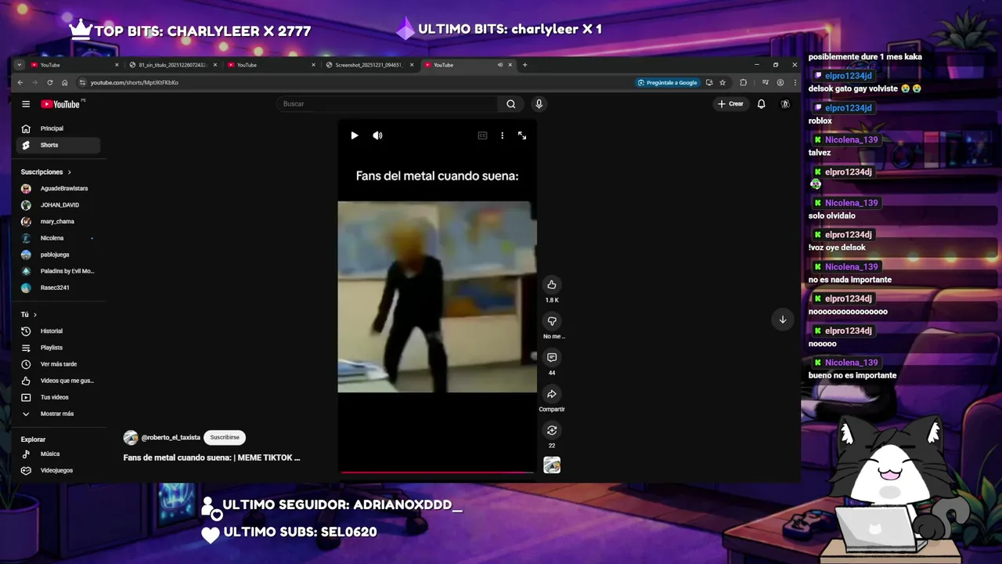Click the Suscribirse button
The image size is (1002, 564).
pos(225,438)
